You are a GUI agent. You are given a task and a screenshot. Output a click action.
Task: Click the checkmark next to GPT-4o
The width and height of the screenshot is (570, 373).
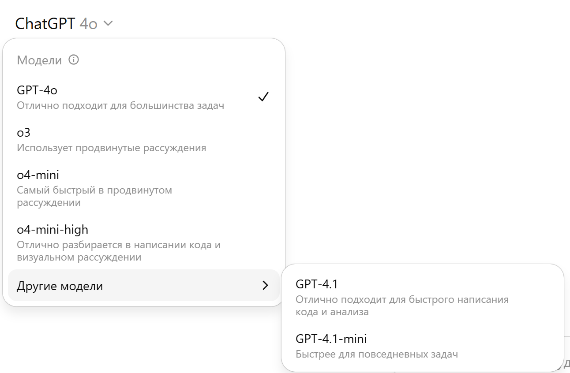[x=263, y=97]
